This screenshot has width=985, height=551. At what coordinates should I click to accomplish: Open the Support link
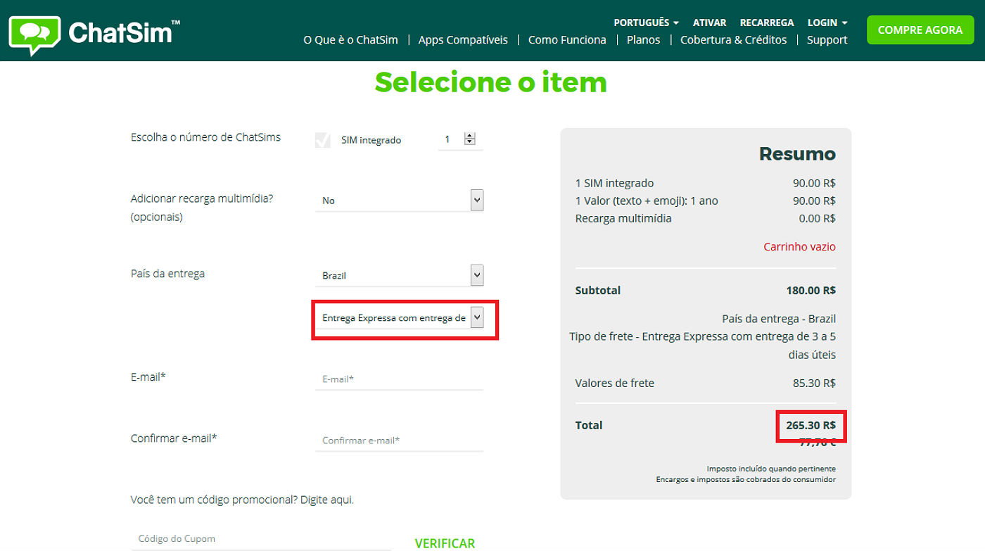pos(827,40)
